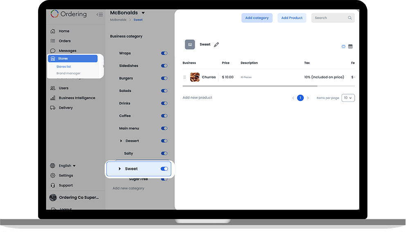
Task: Open the Delivery section
Action: [66, 108]
